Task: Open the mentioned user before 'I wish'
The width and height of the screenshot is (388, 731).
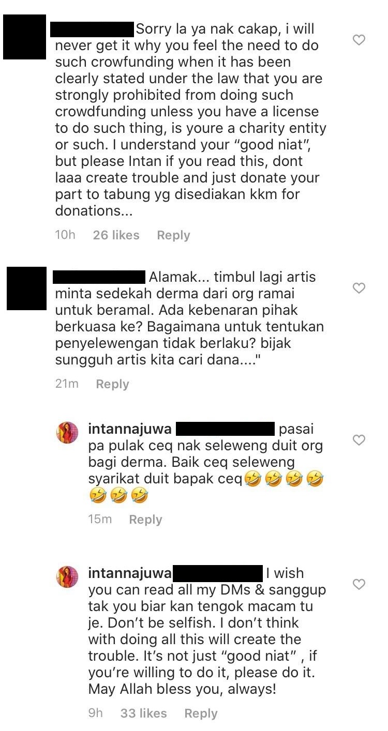Action: tap(217, 574)
